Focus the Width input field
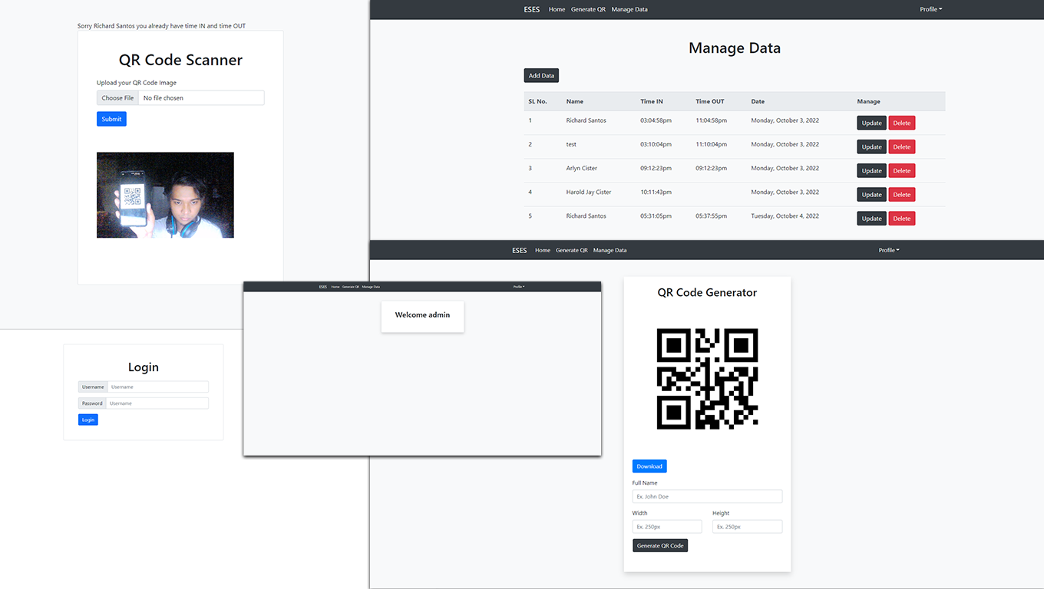Screen dimensions: 1044x589 [x=667, y=527]
